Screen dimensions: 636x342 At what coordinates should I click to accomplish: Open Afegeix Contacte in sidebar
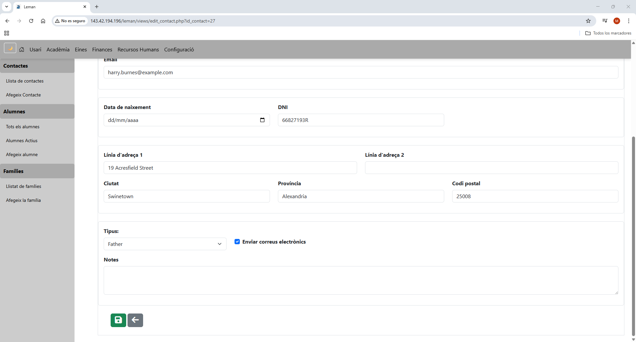tap(24, 95)
